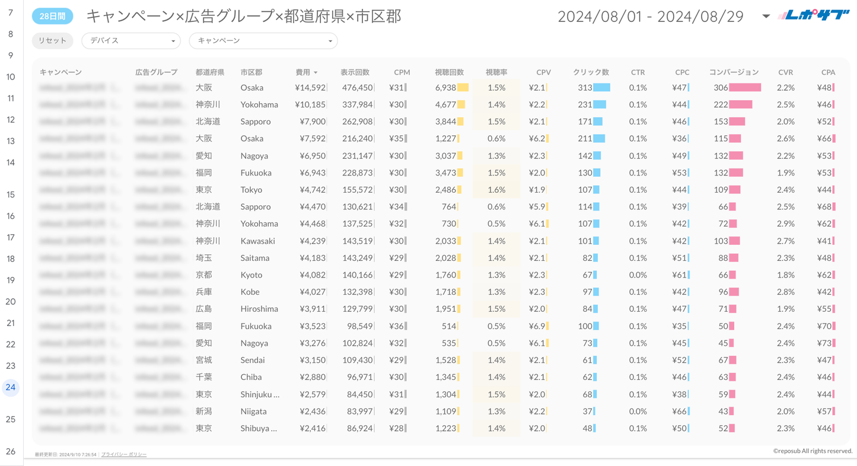Click the クリック数 column header

point(591,72)
